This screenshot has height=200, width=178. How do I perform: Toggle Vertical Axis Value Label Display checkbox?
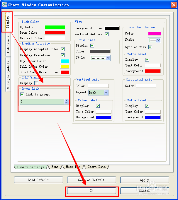98,106
